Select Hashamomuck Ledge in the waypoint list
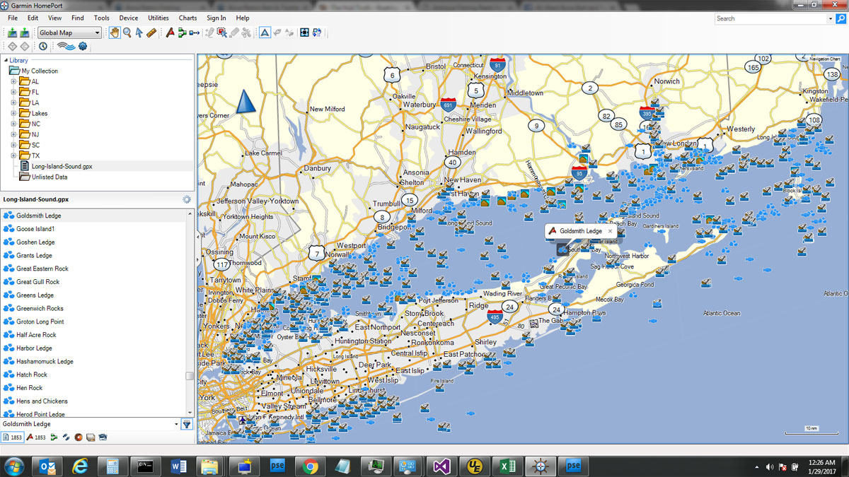Image resolution: width=849 pixels, height=477 pixels. pyautogui.click(x=45, y=361)
